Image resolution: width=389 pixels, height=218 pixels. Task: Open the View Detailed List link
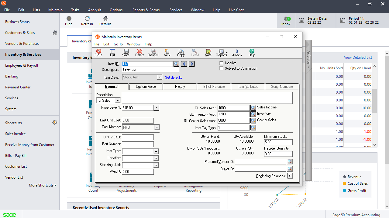[x=358, y=58]
